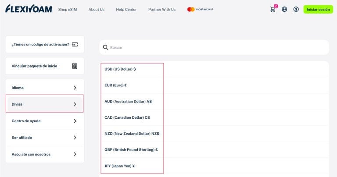Go to the Flexiroam logo home
Image resolution: width=337 pixels, height=177 pixels.
click(x=29, y=9)
